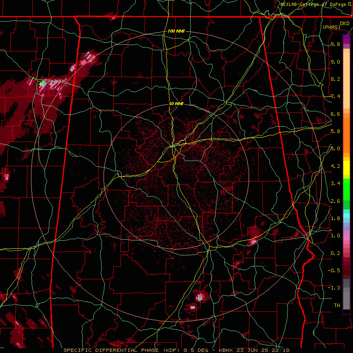Click the "22:10" timestamp

click(281, 350)
